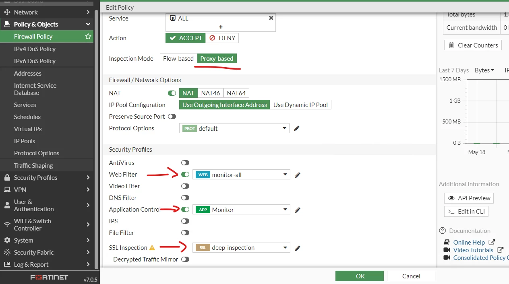Remove the ALL service with the X icon
Image resolution: width=509 pixels, height=284 pixels.
(x=271, y=18)
